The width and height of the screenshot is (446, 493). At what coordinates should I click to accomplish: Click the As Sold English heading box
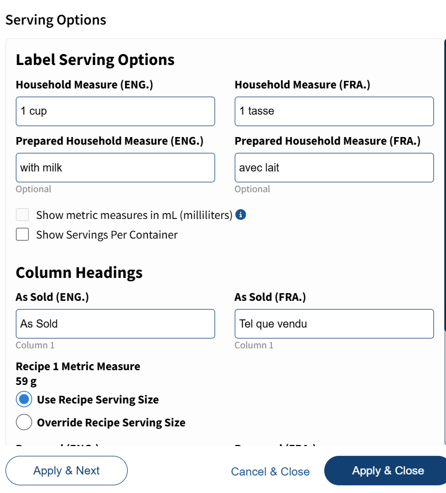pyautogui.click(x=115, y=323)
